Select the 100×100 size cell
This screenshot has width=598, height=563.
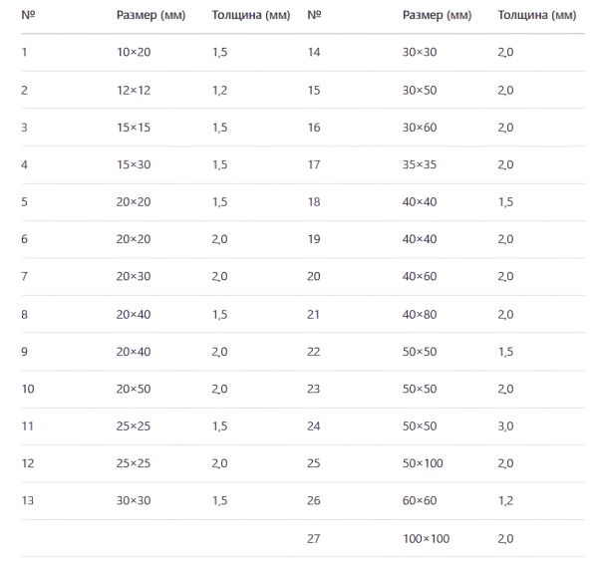tap(426, 538)
